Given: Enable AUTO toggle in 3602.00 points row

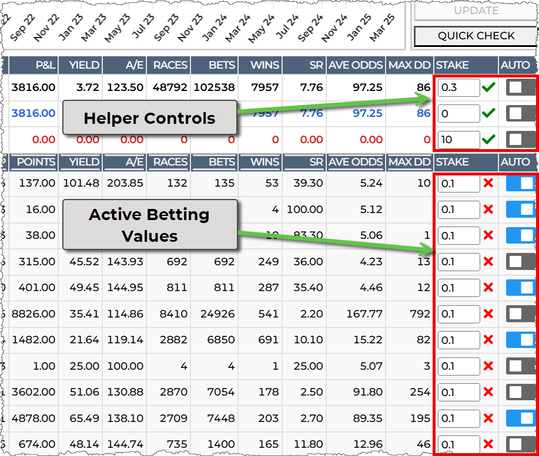Looking at the screenshot, I should pos(520,392).
